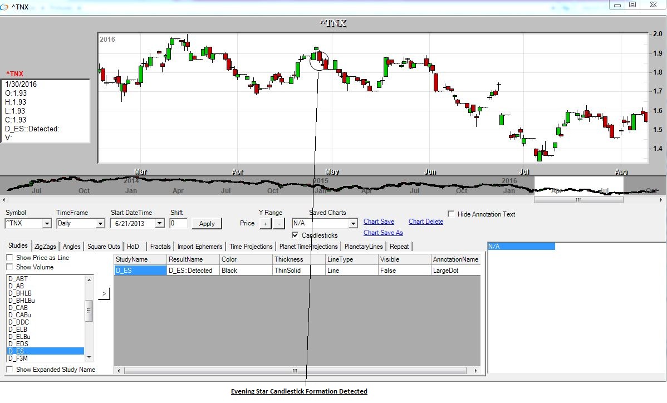Switch to the ZigZags tab

45,247
